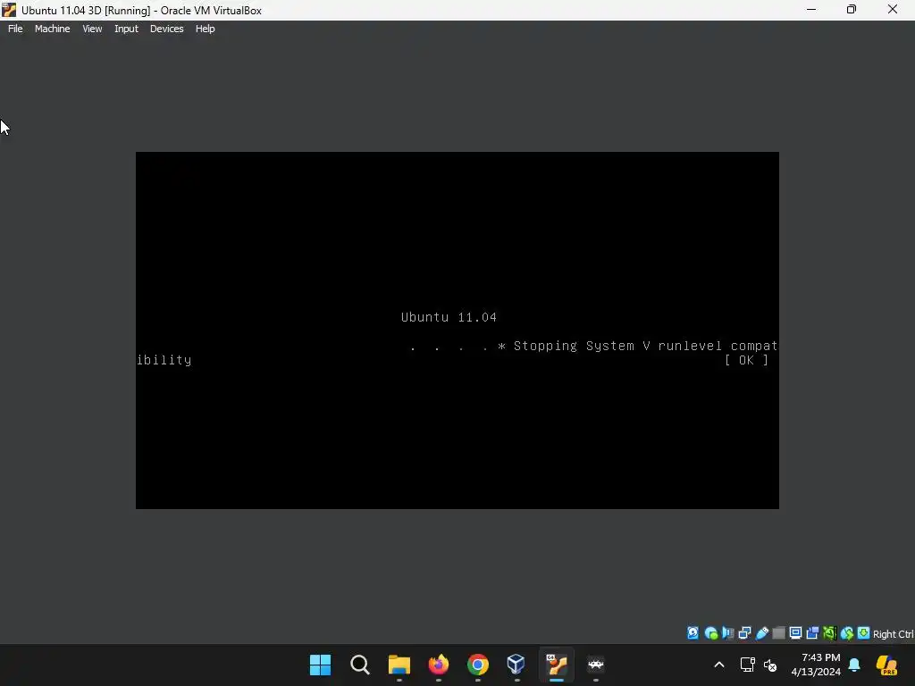
Task: Minimize the VirtualBox VM window
Action: click(811, 9)
